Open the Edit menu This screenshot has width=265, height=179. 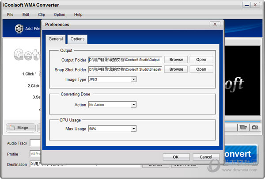(x=26, y=15)
